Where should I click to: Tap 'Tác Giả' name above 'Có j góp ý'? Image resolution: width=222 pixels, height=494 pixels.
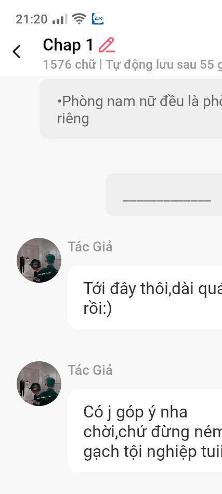click(x=90, y=370)
